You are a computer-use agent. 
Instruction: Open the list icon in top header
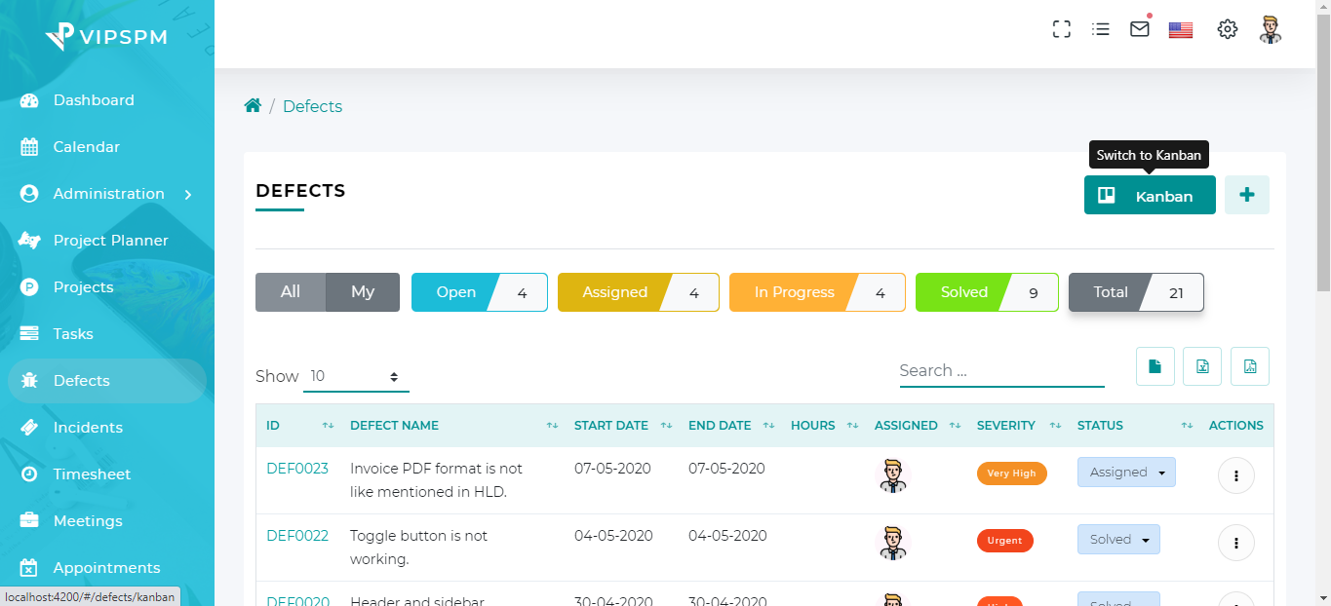(1101, 29)
